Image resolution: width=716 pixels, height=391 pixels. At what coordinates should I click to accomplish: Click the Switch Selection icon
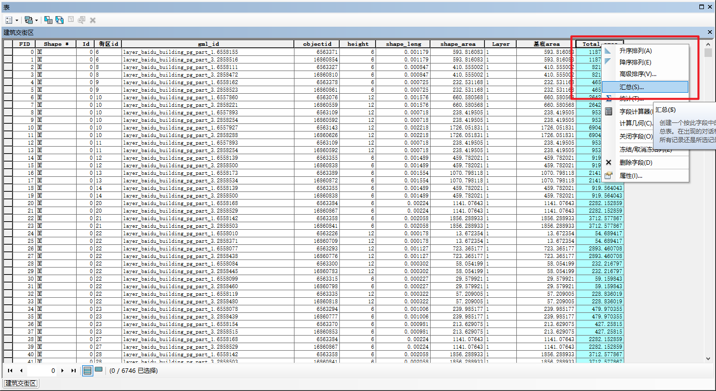(x=59, y=20)
